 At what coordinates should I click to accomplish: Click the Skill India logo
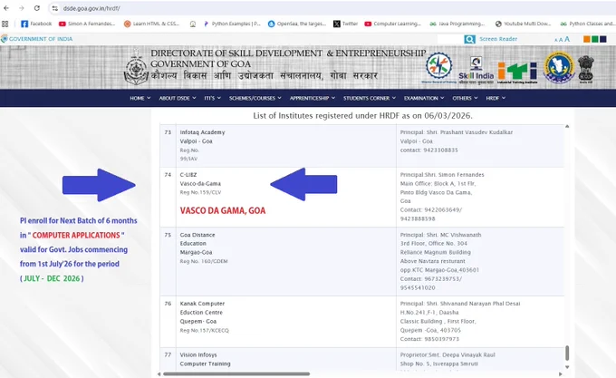click(x=476, y=70)
